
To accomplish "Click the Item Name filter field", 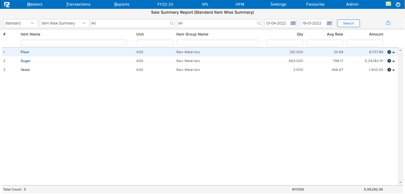I will tap(74, 43).
